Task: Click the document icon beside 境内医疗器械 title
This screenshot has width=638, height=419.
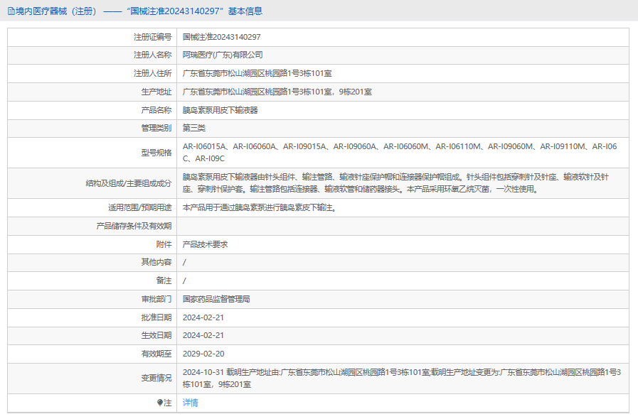Action: click(11, 11)
